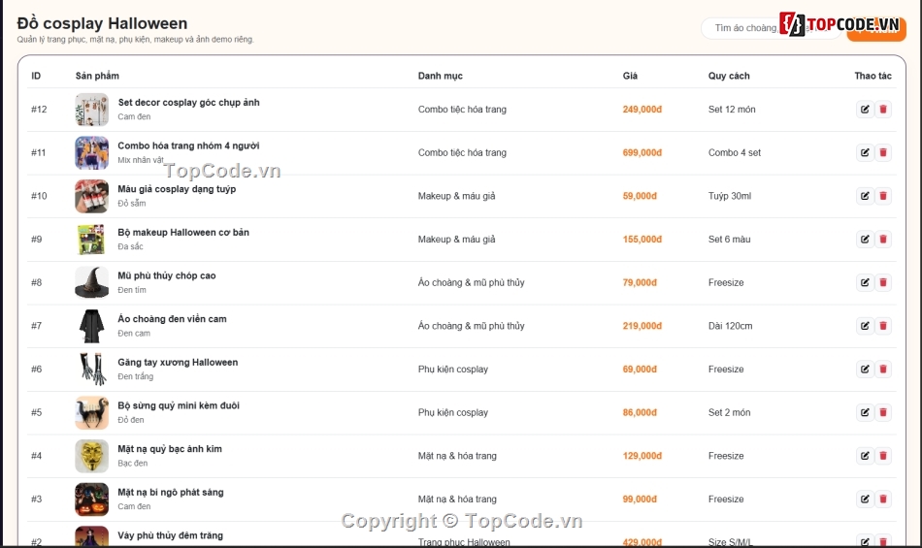The image size is (922, 548).
Task: Edit the Combo hóa trang nhóm 4 người row
Action: click(x=865, y=152)
